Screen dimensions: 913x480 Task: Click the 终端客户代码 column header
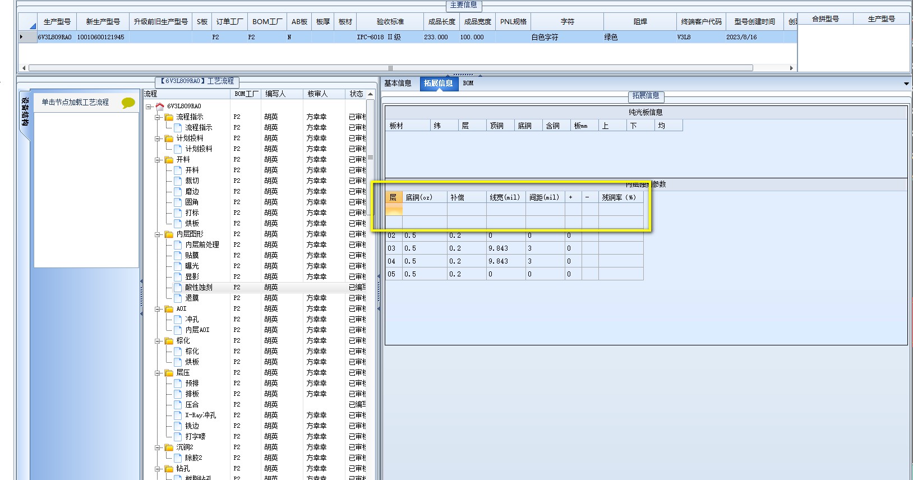[x=701, y=21]
